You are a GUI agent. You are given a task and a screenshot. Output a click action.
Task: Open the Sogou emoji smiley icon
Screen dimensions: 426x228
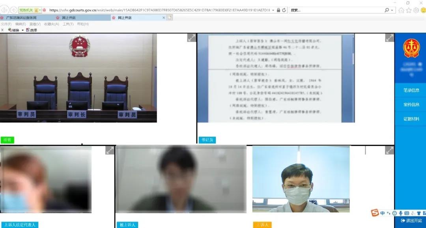(x=394, y=213)
